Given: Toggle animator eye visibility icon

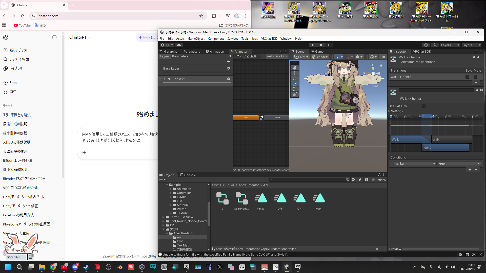Looking at the screenshot, I should (230, 56).
